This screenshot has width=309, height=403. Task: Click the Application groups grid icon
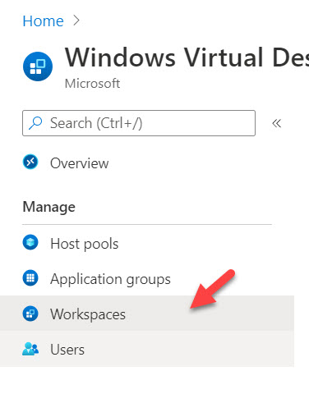30,278
